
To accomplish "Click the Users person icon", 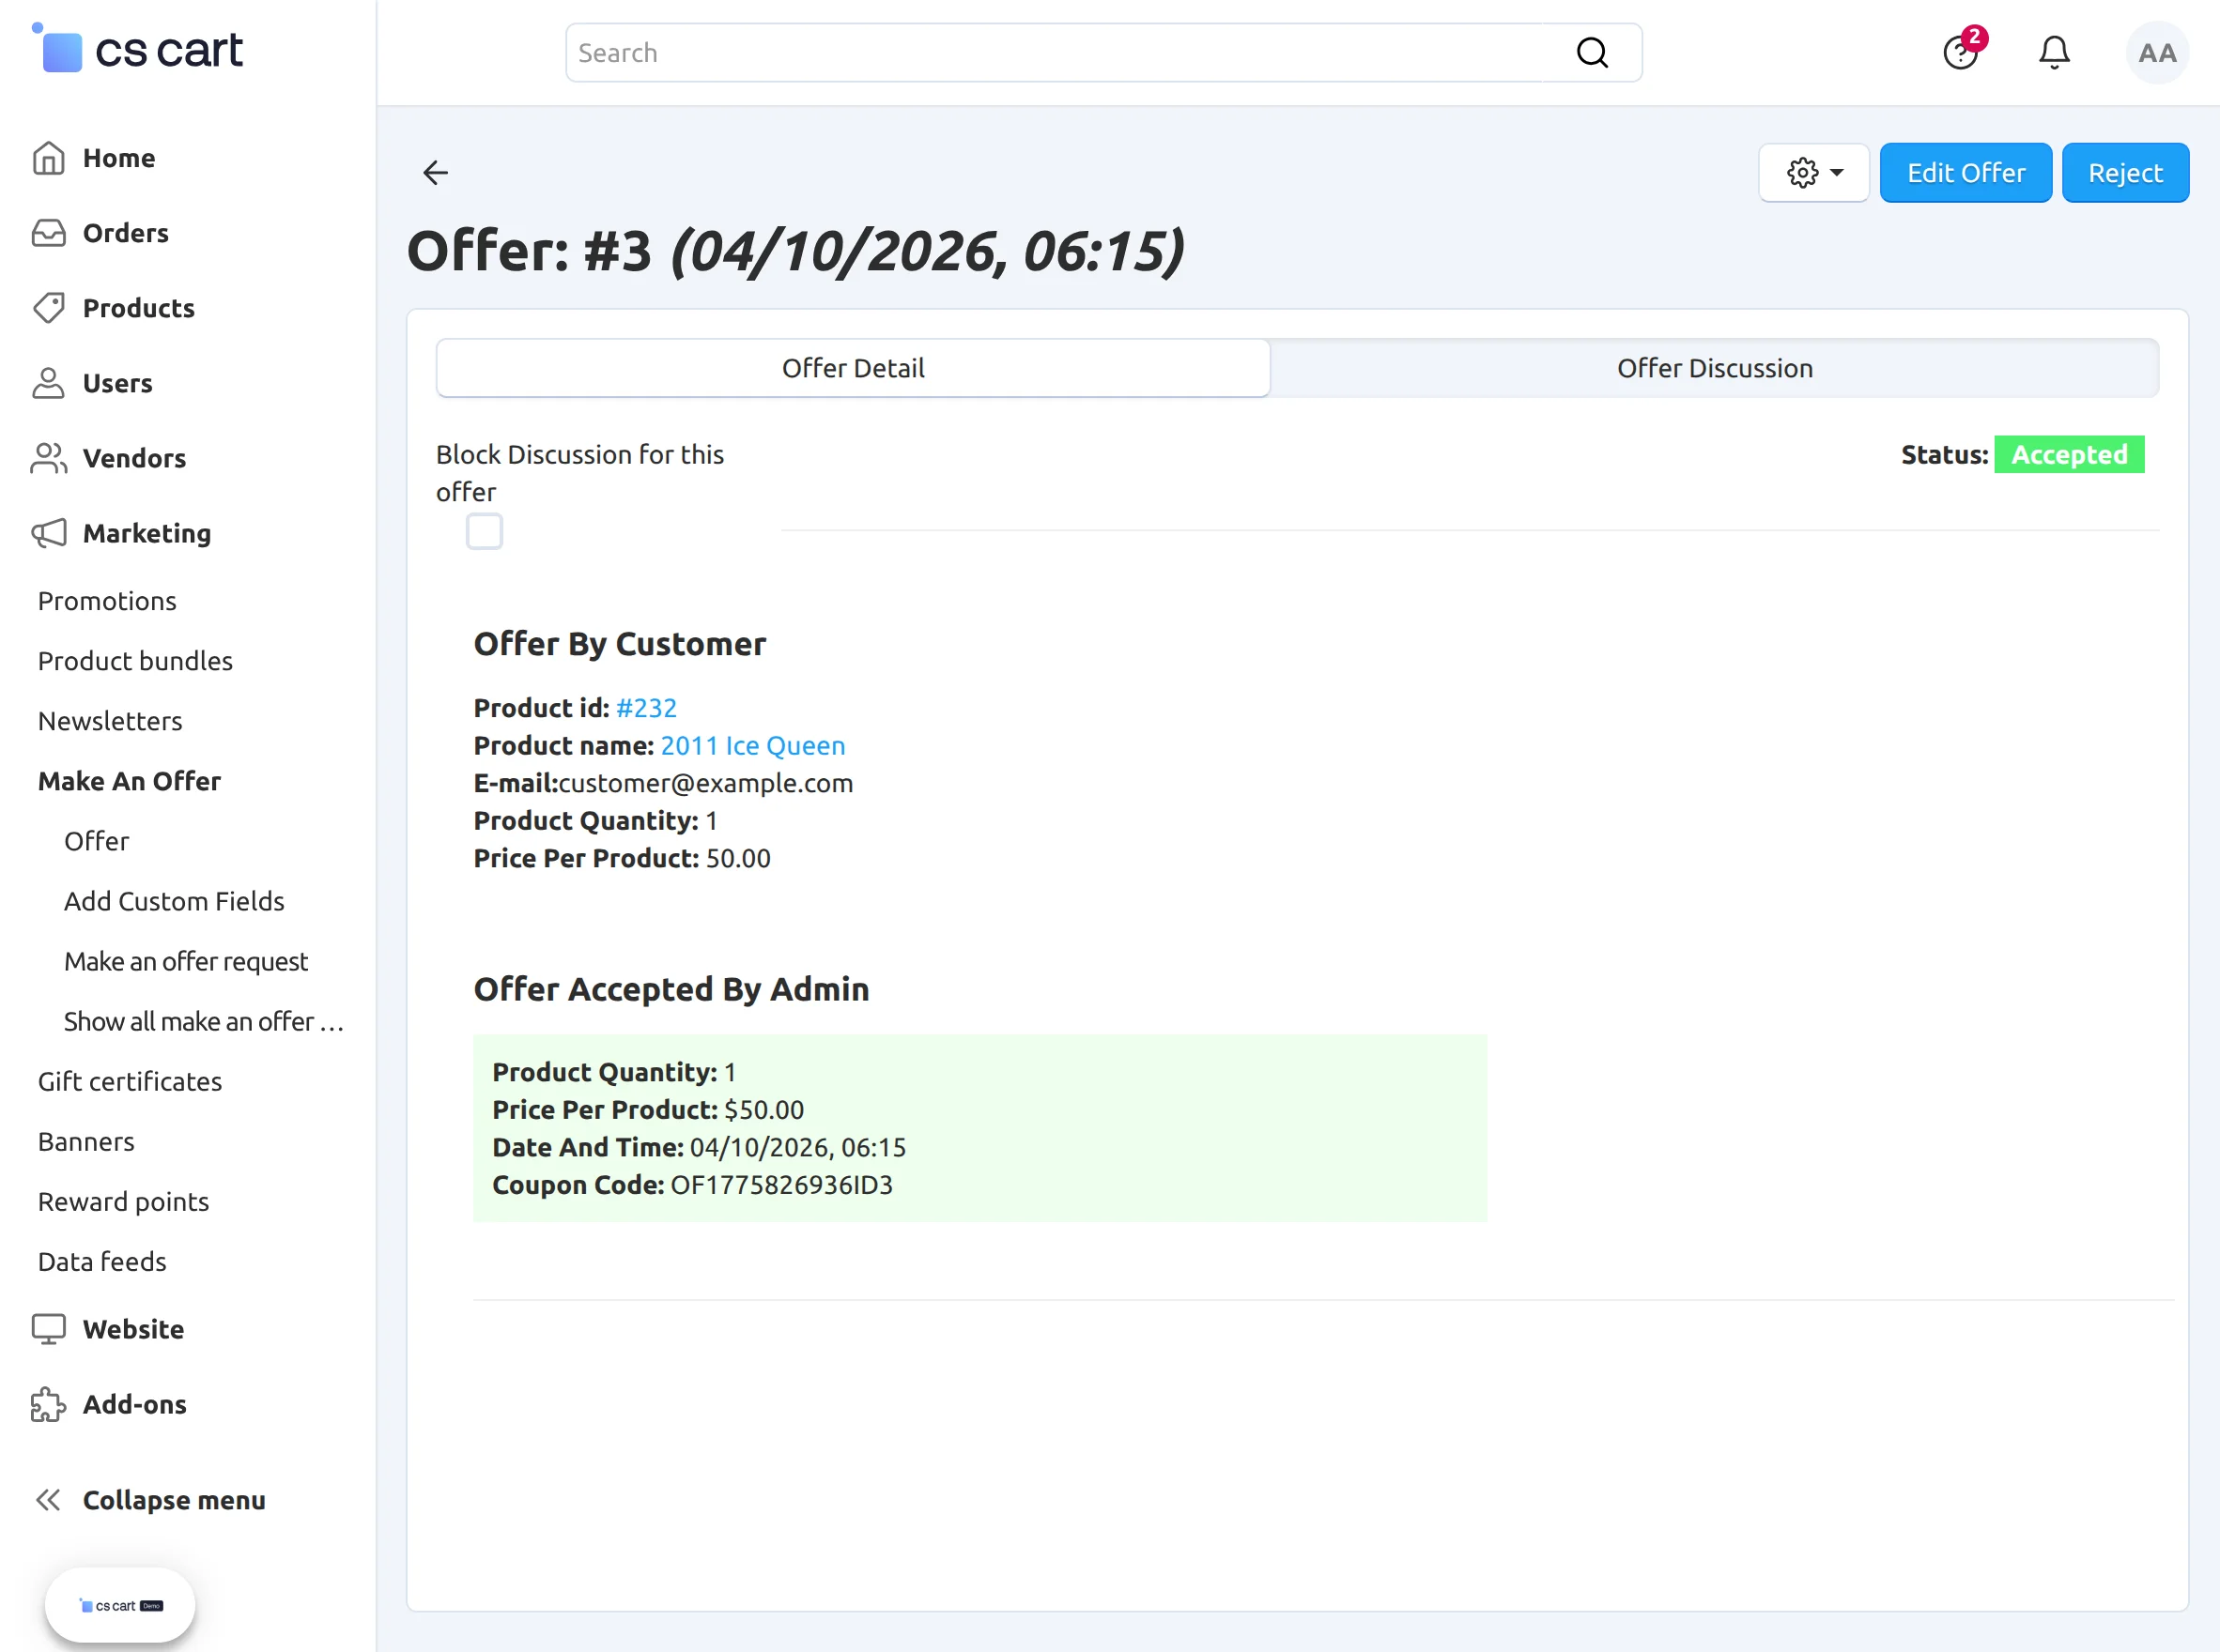I will coord(48,383).
